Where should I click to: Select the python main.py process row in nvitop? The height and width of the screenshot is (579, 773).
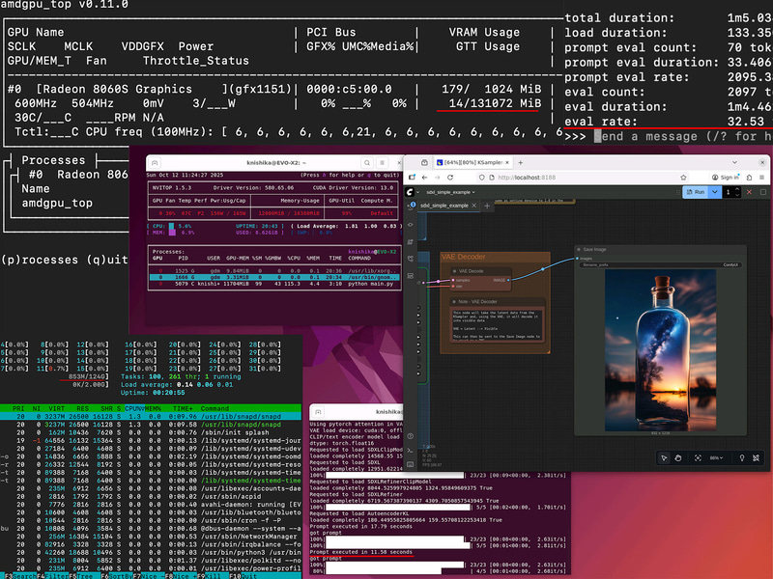(274, 284)
